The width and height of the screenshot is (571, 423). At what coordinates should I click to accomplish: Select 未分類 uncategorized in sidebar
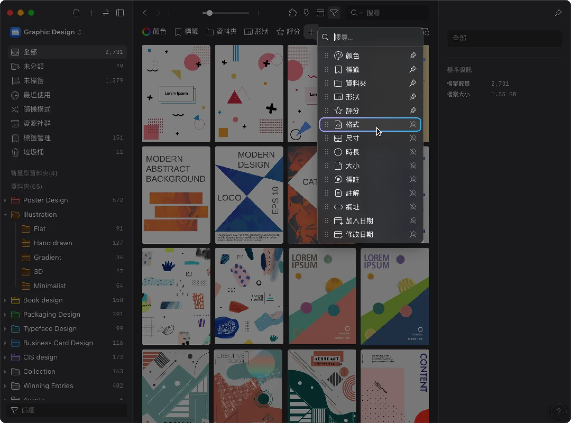(x=67, y=66)
